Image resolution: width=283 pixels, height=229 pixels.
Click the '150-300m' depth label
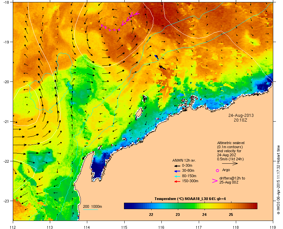(190, 181)
